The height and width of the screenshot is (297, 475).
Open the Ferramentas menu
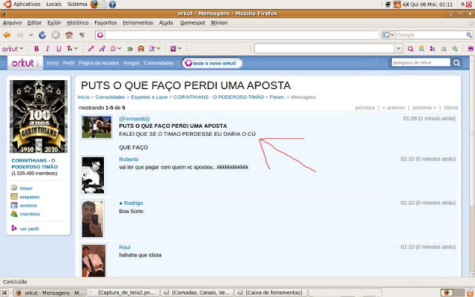138,23
